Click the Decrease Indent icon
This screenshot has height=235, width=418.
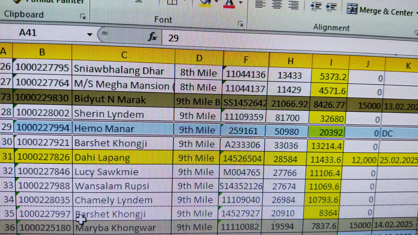(316, 6)
